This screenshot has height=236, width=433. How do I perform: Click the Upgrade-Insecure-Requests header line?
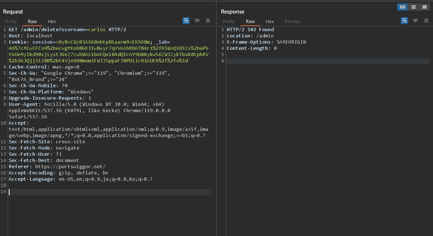[x=50, y=98]
